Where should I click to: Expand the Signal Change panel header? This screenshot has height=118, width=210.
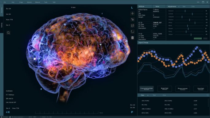click(x=173, y=43)
